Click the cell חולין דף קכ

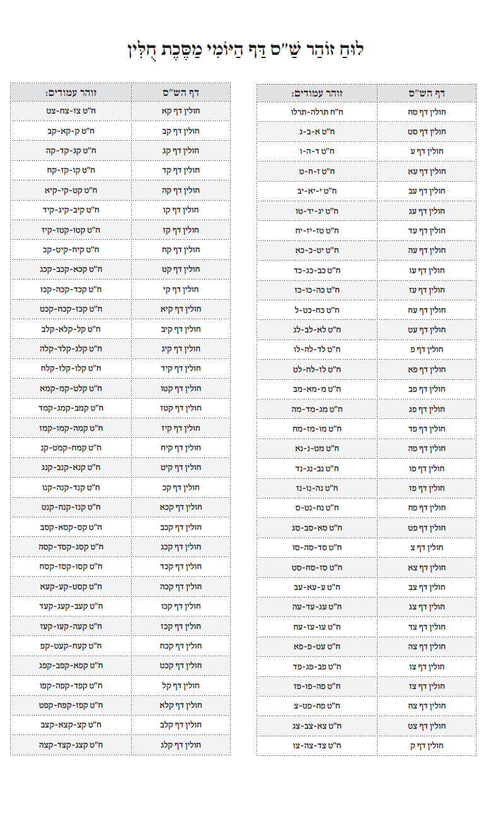coord(181,488)
